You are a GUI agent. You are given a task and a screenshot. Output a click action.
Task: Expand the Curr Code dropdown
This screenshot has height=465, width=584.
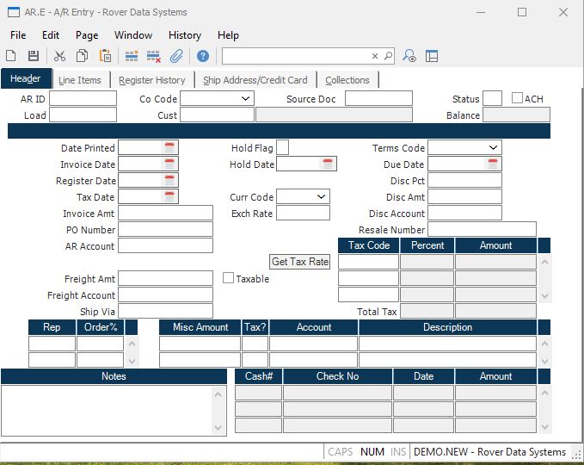pyautogui.click(x=321, y=197)
